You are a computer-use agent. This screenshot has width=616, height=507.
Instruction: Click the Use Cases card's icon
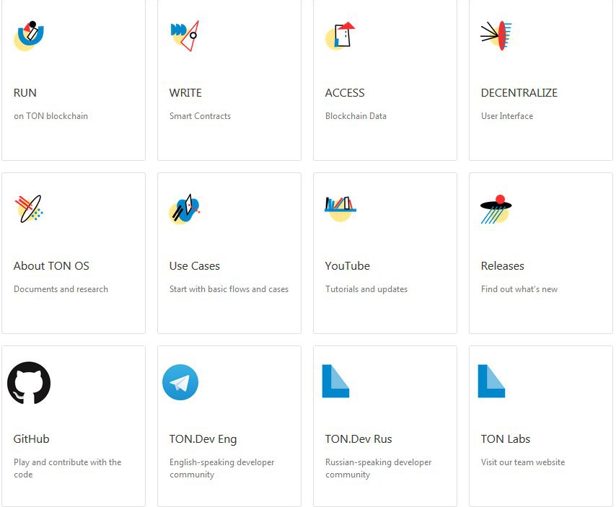185,209
